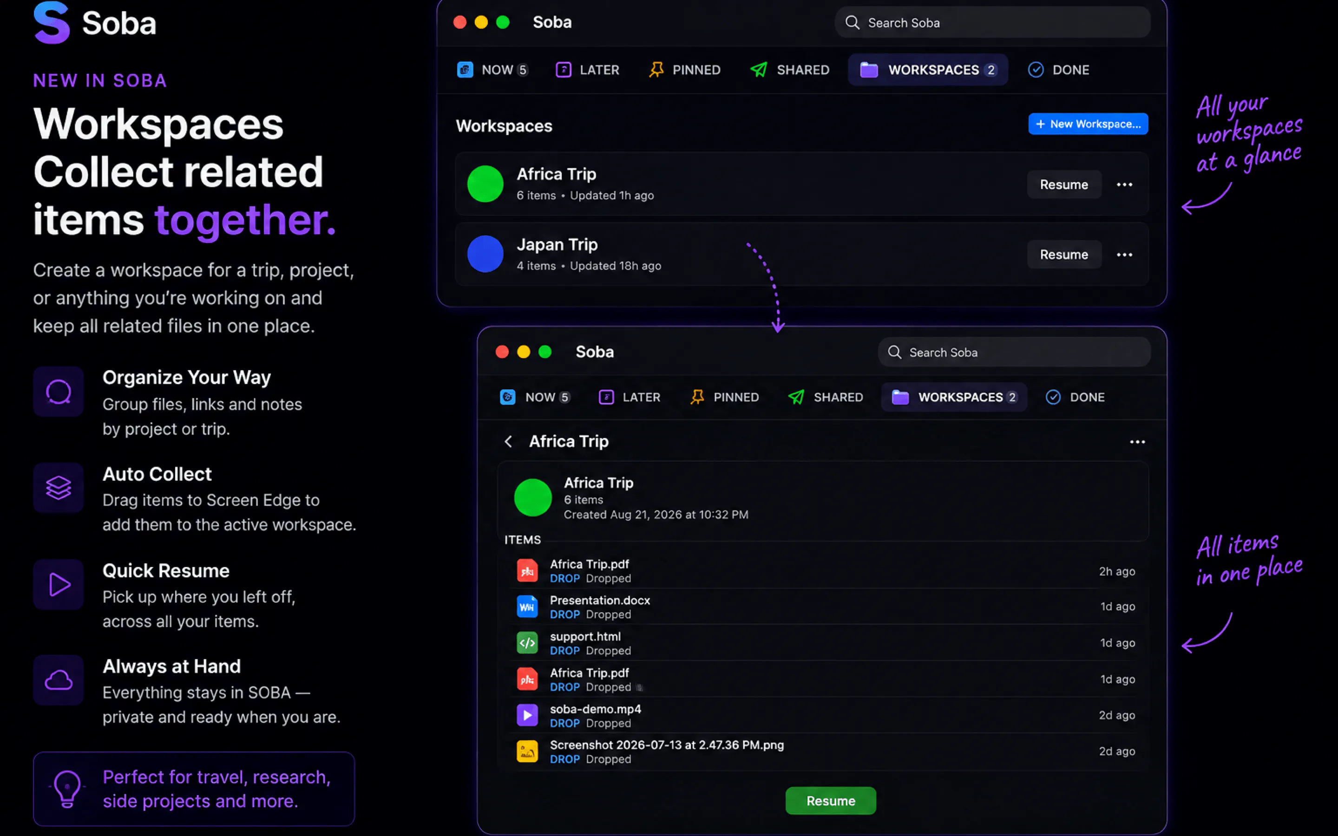Click the "ITEMS" section label
Viewport: 1338px width, 836px height.
click(x=523, y=540)
